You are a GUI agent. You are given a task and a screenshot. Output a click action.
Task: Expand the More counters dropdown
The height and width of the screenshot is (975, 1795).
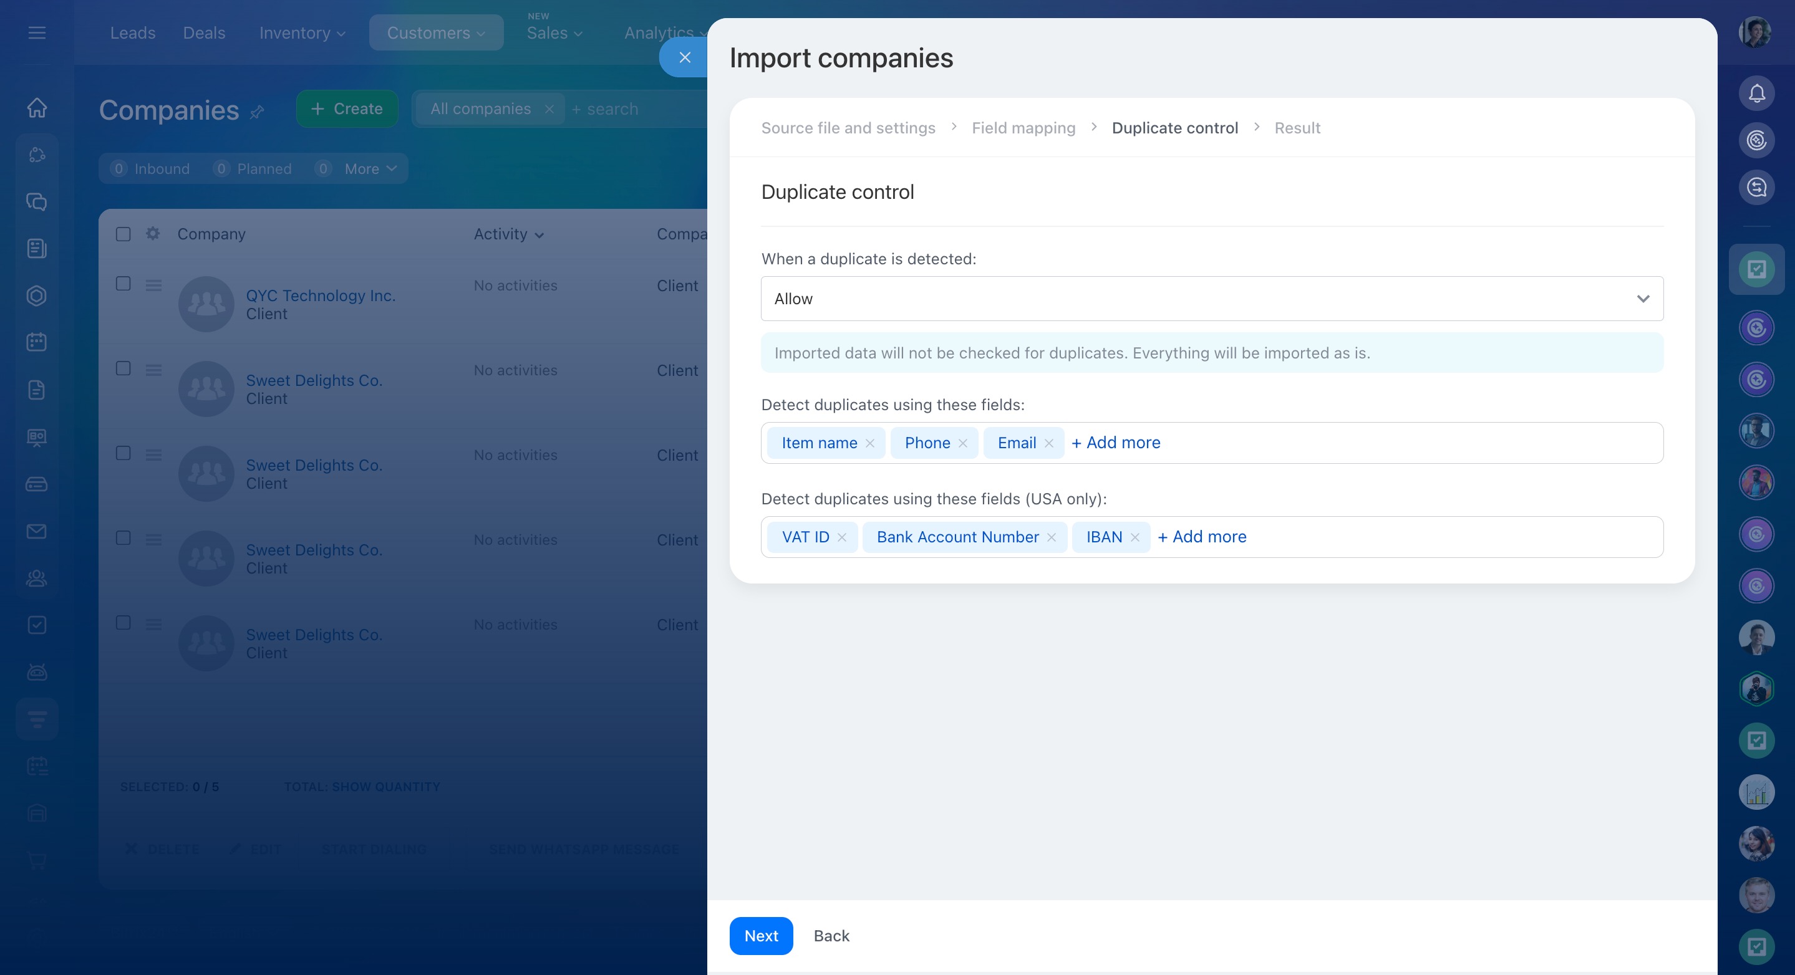tap(370, 168)
